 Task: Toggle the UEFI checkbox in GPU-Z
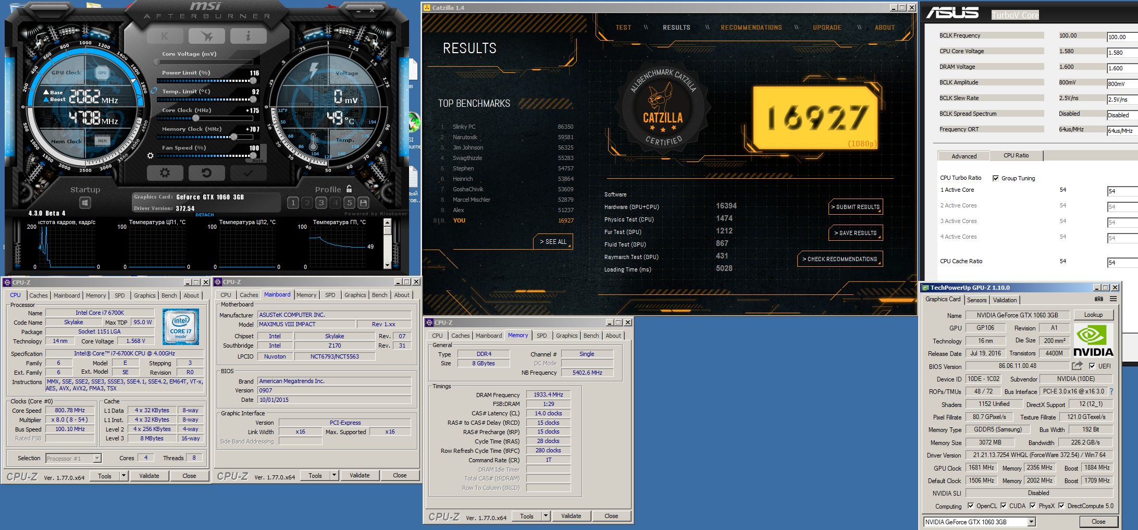pyautogui.click(x=1092, y=366)
